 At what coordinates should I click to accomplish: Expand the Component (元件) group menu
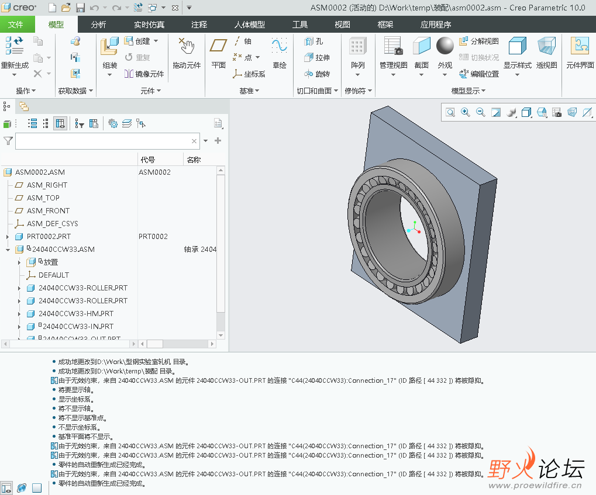click(150, 91)
